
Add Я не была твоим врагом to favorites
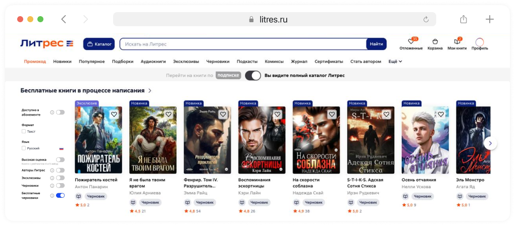(169, 114)
